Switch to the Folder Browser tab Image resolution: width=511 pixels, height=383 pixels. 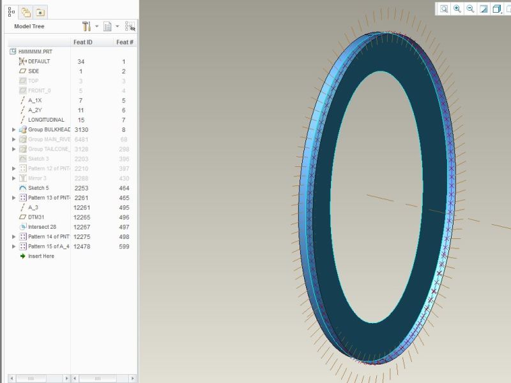pos(26,12)
